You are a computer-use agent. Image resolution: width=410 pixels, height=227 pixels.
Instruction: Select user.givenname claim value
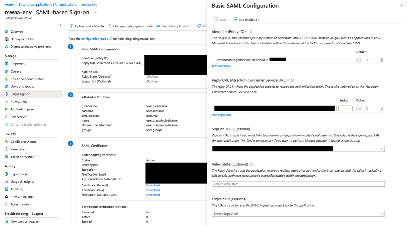157,106
